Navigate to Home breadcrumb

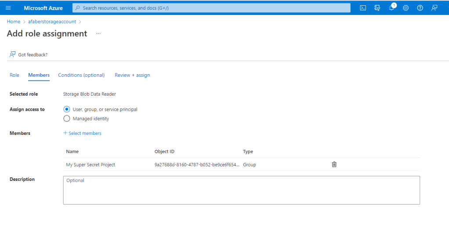point(14,22)
